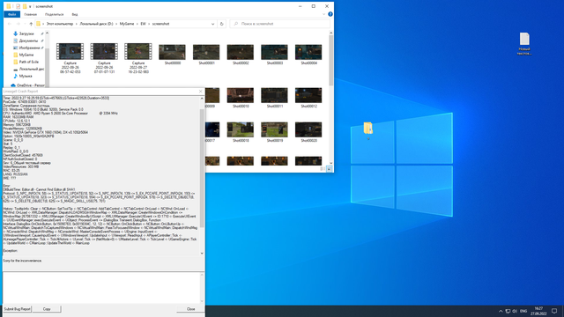
Task: Click ENG language indicator
Action: coord(523,311)
